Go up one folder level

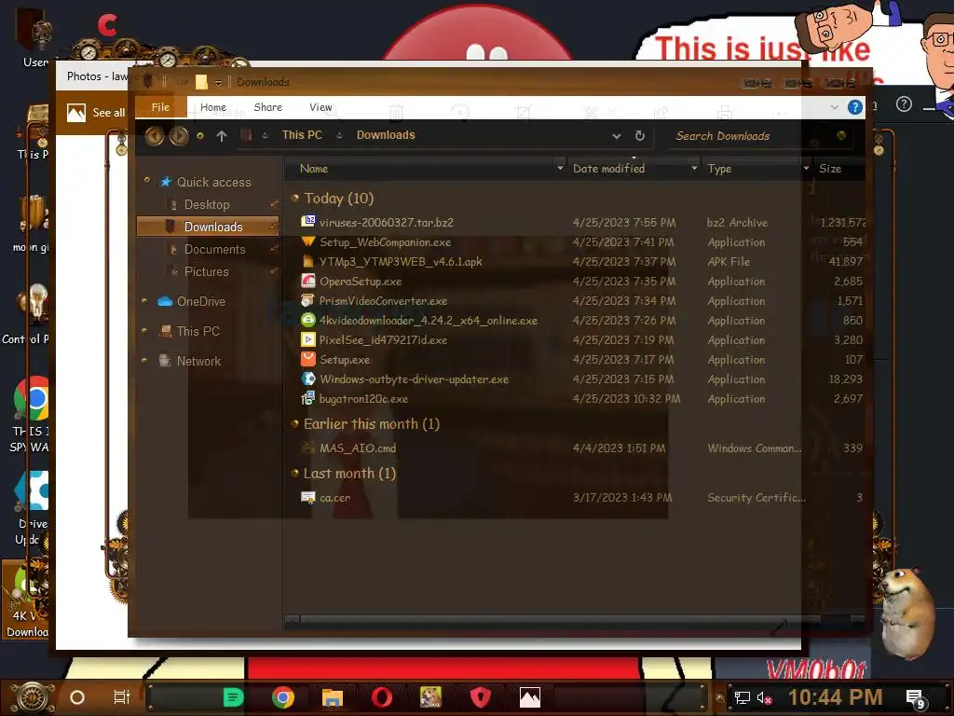coord(222,136)
